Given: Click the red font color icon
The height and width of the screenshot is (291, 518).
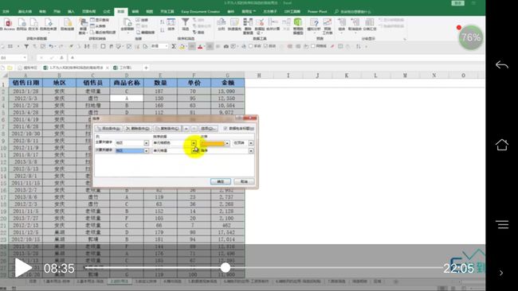Looking at the screenshot, I should 200,46.
